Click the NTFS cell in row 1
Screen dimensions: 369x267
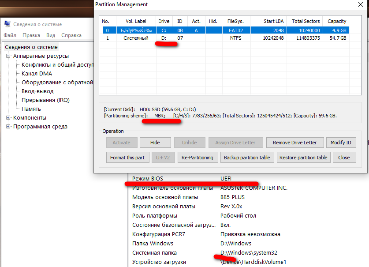click(x=236, y=38)
